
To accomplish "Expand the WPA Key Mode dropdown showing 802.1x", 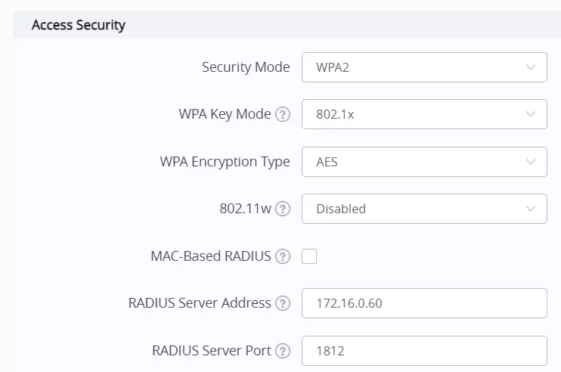I will click(424, 114).
